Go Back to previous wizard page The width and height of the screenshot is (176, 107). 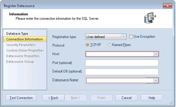(53, 98)
